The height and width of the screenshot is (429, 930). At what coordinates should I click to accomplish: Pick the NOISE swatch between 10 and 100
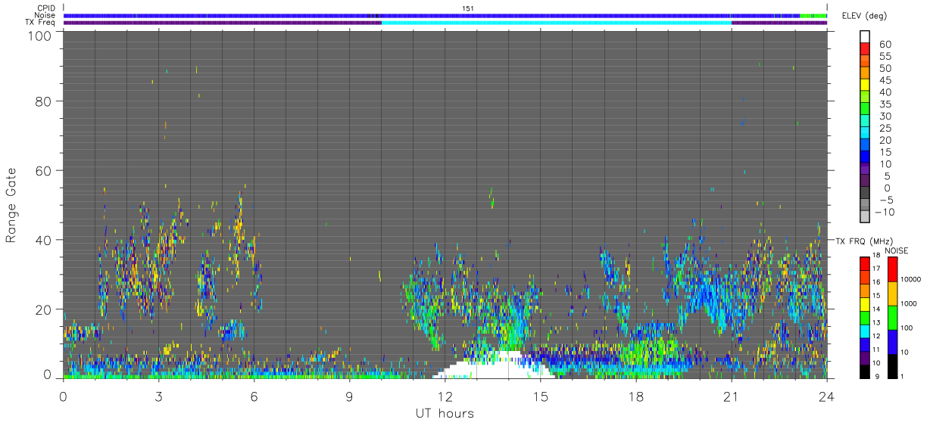point(893,341)
